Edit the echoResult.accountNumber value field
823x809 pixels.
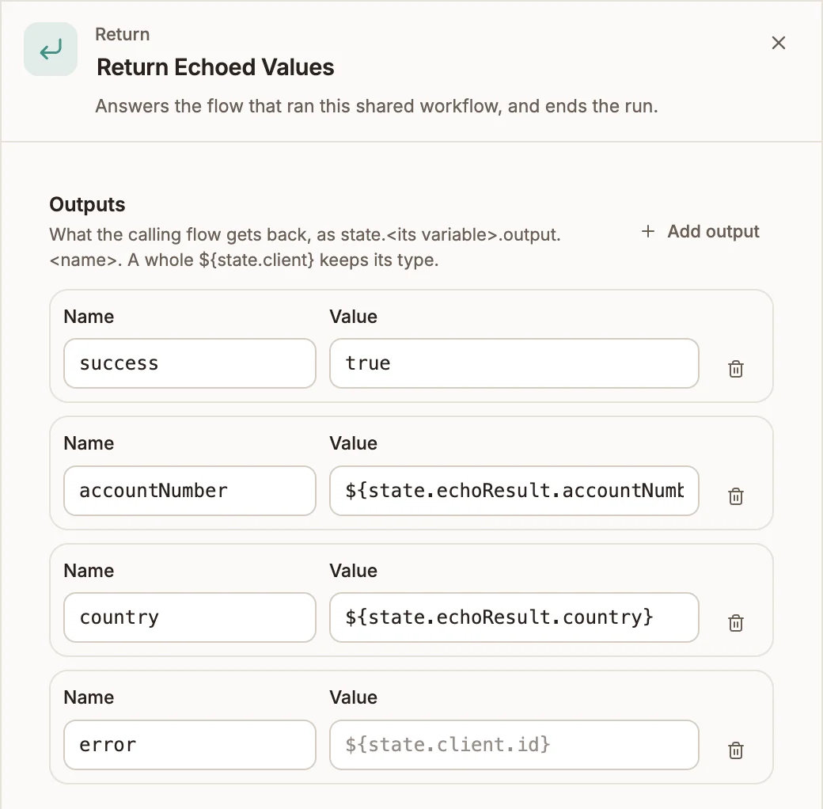tap(514, 491)
